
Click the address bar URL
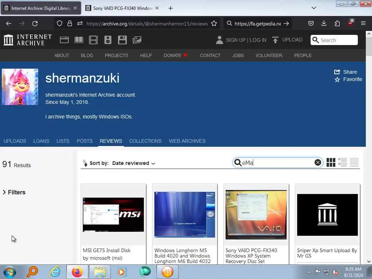pos(147,24)
